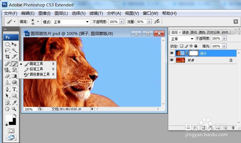Switch to the 历史记录 tab
The image size is (241, 143).
click(x=214, y=32)
